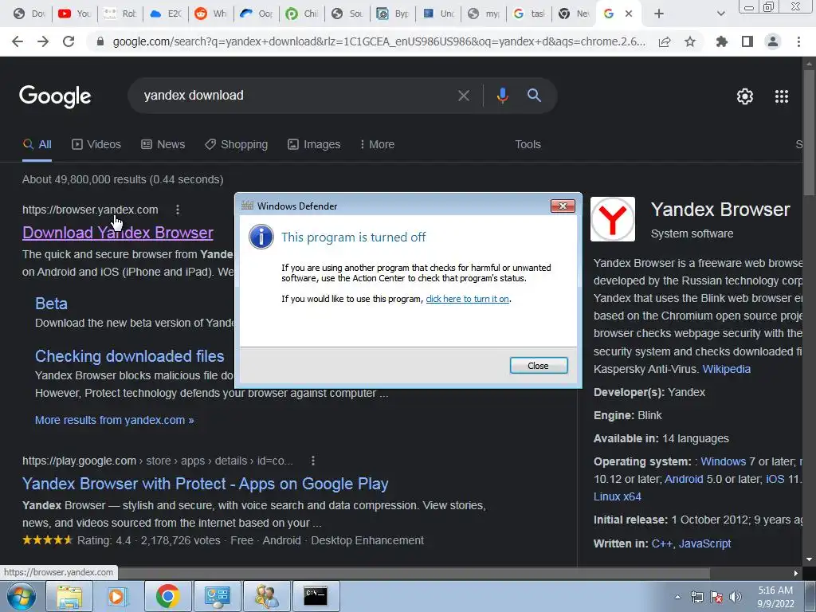This screenshot has width=816, height=612.
Task: Go forward using Chrome's forward arrow
Action: pyautogui.click(x=43, y=41)
